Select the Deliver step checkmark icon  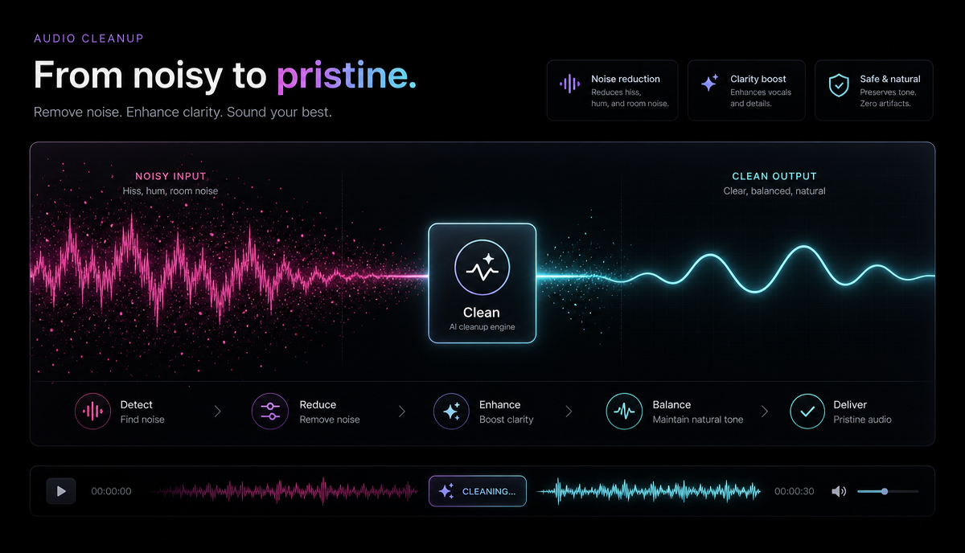(x=807, y=412)
